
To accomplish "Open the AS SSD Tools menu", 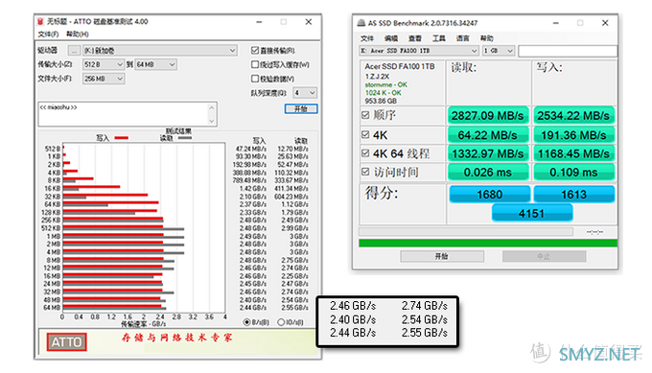I will [x=439, y=38].
